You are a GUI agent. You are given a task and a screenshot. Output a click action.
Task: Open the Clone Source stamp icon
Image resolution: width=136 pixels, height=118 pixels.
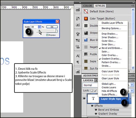[x=78, y=46]
